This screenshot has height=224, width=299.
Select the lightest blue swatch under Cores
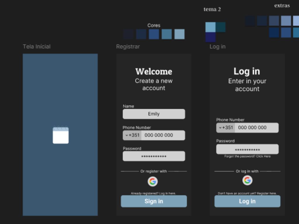(x=179, y=34)
